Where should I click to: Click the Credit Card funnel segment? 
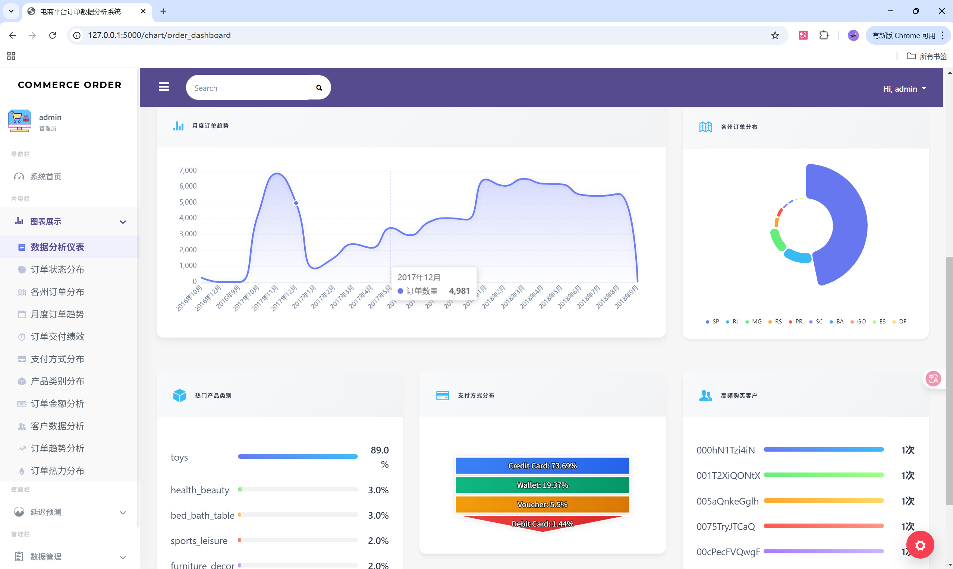point(542,466)
